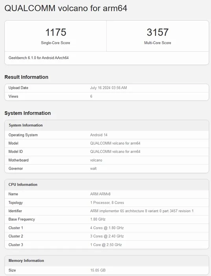The height and width of the screenshot is (276, 211).
Task: Select the QUALCOMM volcano for arm64 page title
Action: tap(66, 8)
